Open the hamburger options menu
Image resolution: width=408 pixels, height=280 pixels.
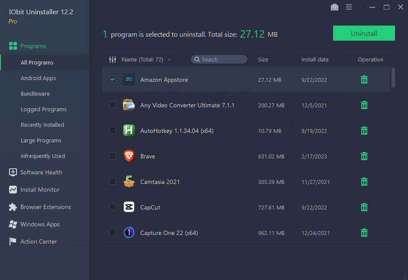click(349, 7)
